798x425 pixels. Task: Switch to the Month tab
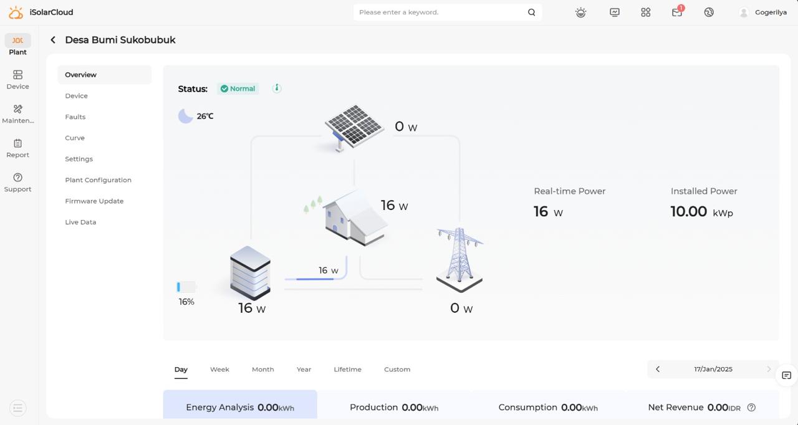[x=262, y=370]
